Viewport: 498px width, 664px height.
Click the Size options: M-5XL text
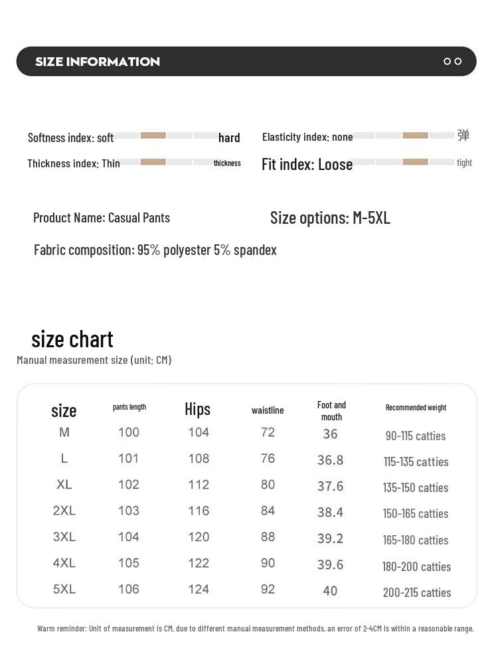click(330, 218)
